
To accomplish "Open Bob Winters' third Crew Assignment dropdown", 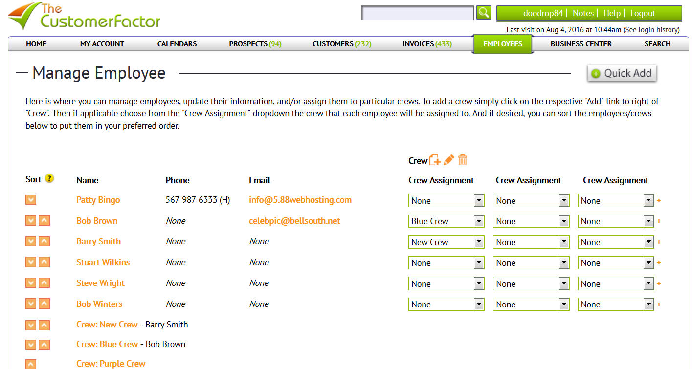I will coord(616,304).
